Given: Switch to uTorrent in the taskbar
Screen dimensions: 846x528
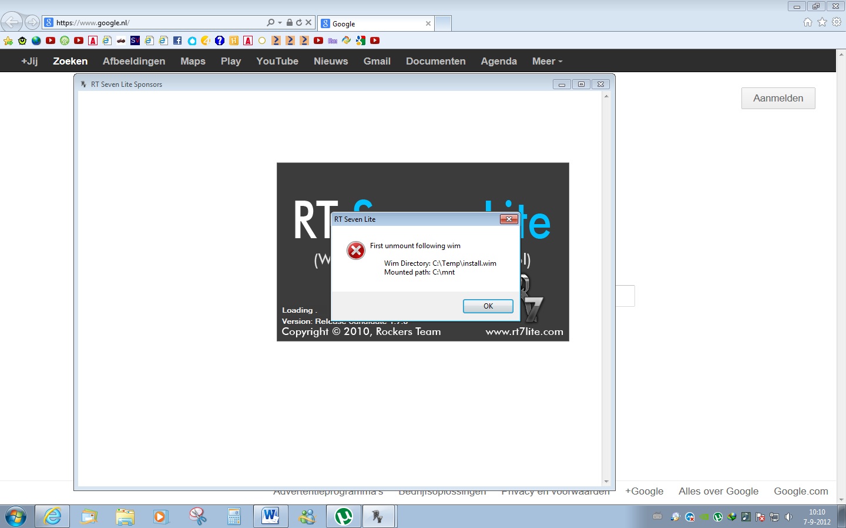Looking at the screenshot, I should click(343, 517).
